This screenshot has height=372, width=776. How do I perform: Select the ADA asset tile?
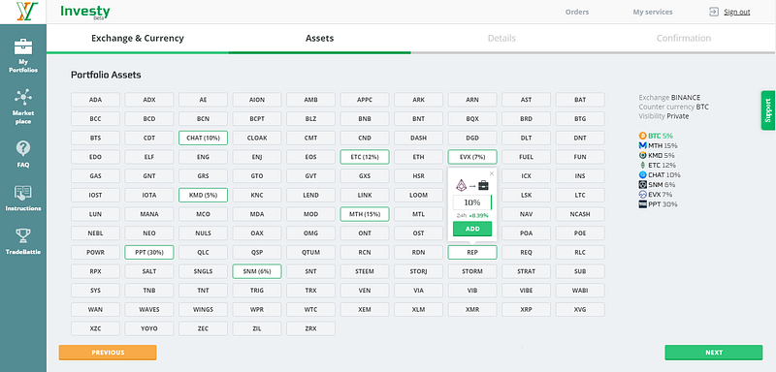tap(95, 100)
